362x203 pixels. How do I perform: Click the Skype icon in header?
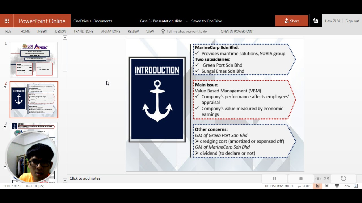coord(316,21)
